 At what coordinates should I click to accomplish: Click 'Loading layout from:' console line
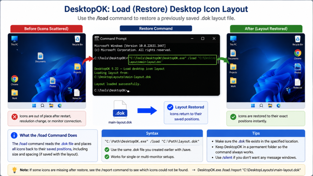pos(111,73)
